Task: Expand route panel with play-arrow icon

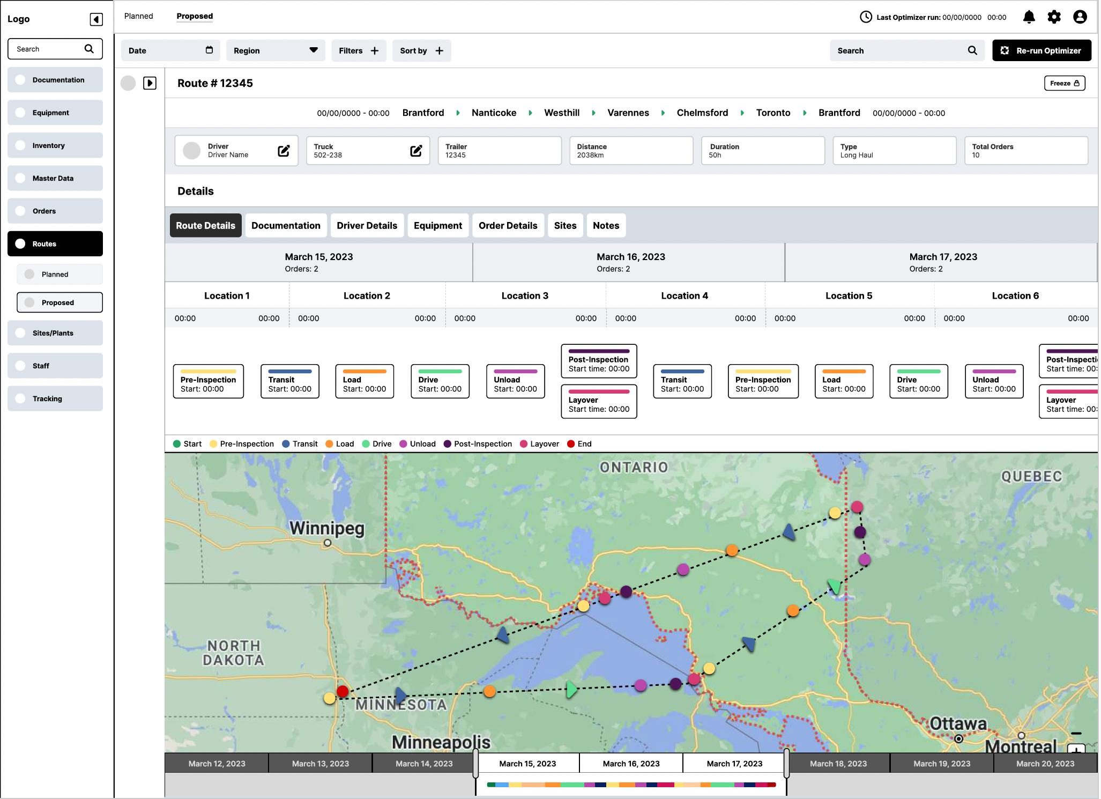Action: pyautogui.click(x=150, y=83)
